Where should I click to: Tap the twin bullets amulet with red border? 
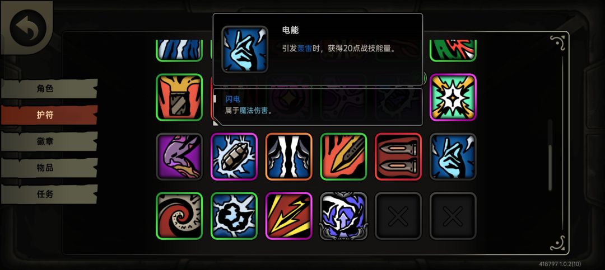coord(398,157)
